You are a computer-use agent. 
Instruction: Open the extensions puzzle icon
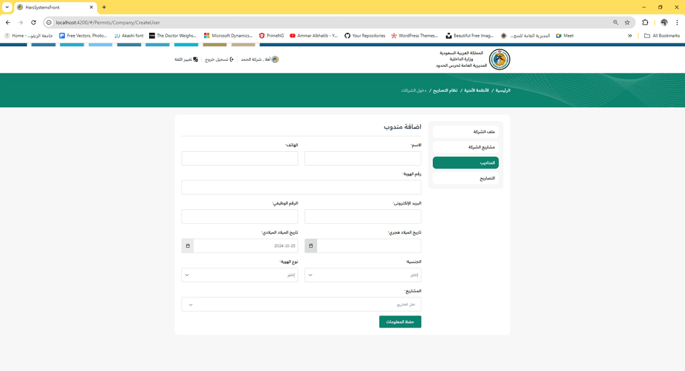(645, 22)
